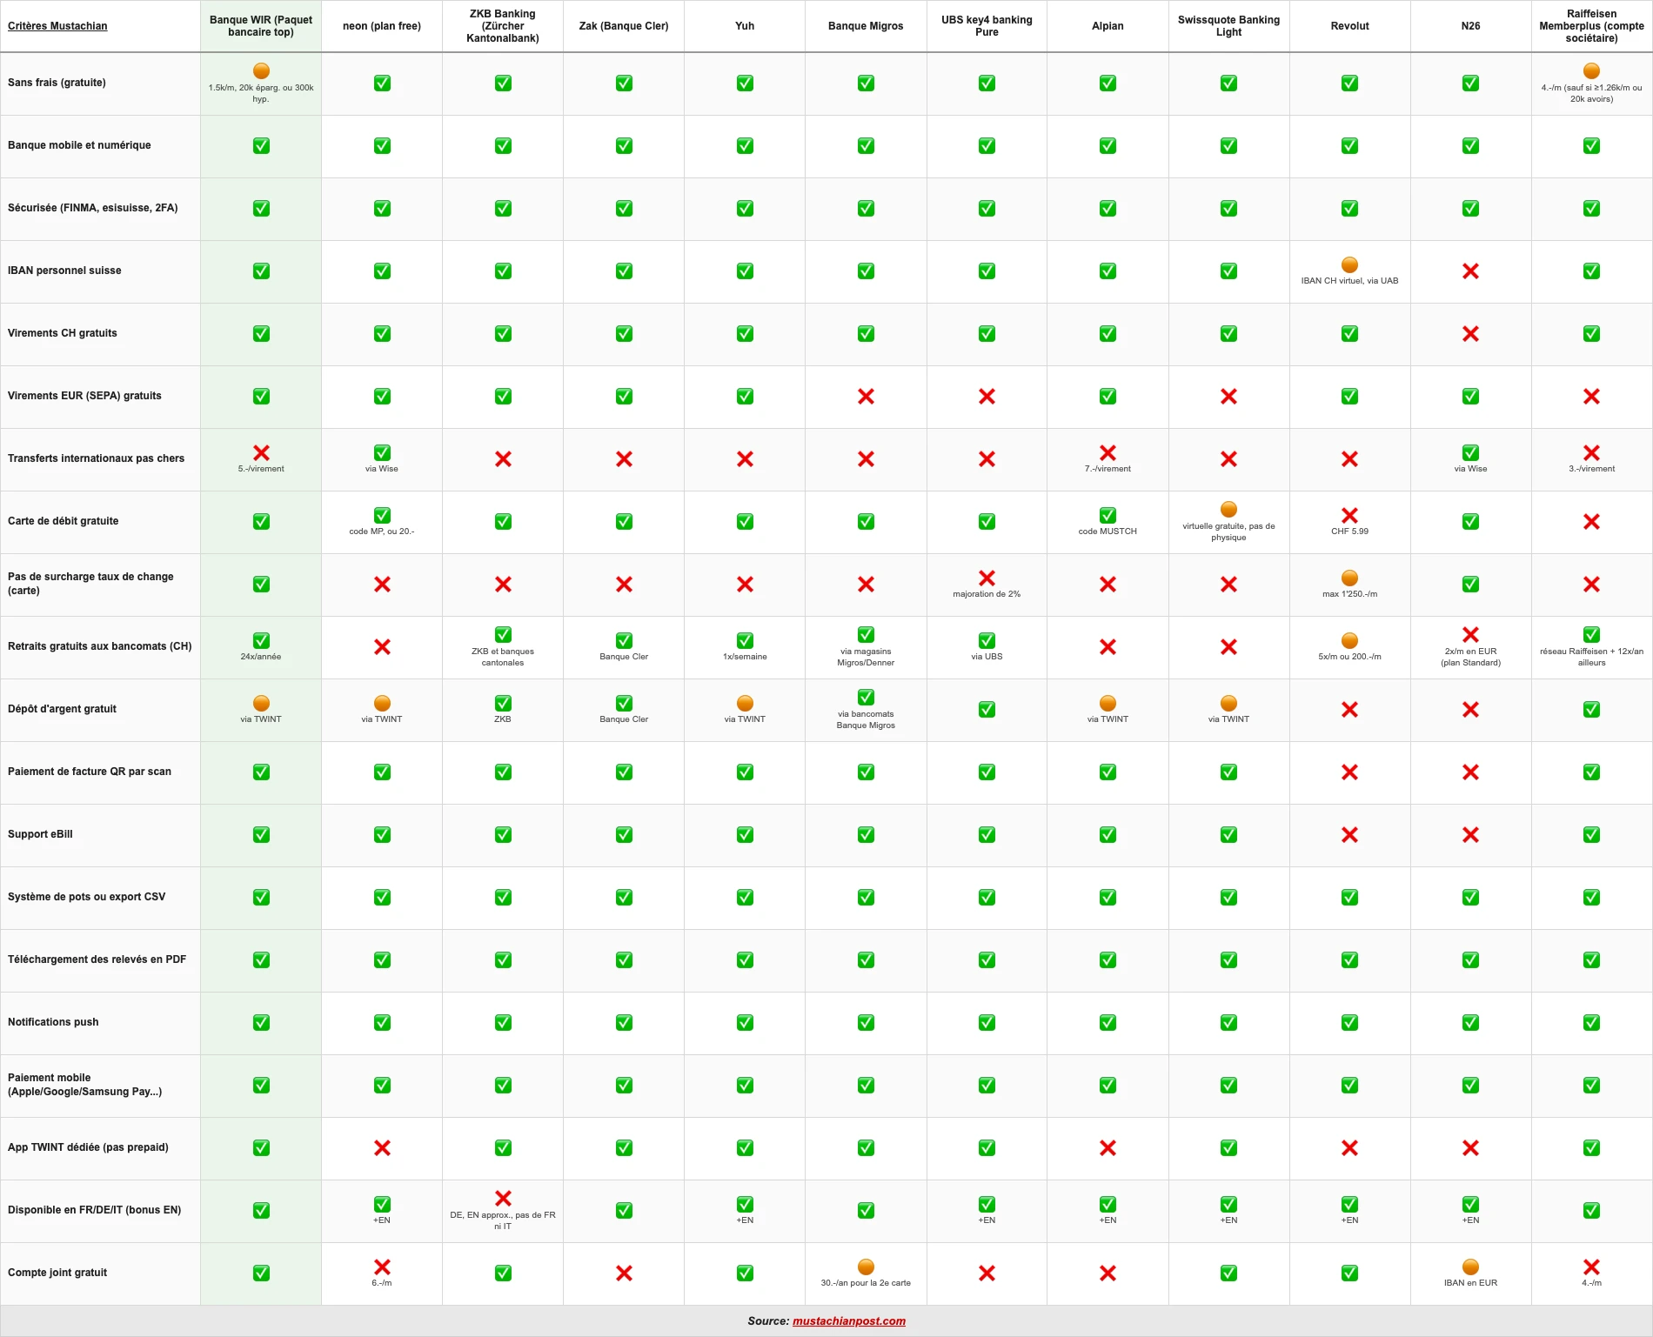Select the 'Banque Migros' column header
1653x1337 pixels.
pos(866,26)
